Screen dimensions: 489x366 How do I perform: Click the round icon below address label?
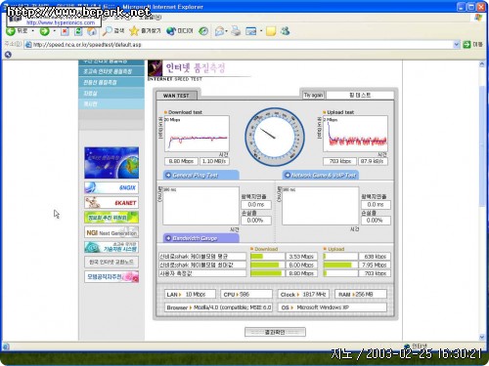click(8, 55)
